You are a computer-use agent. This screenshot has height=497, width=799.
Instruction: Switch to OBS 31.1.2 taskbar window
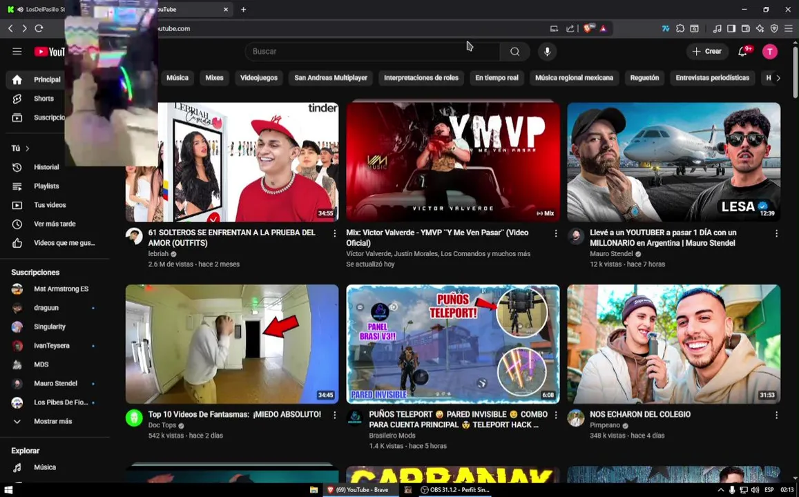[x=455, y=490]
